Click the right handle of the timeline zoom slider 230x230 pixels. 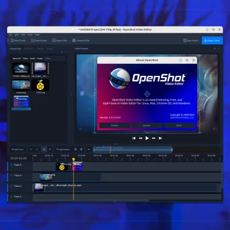[x=172, y=149]
